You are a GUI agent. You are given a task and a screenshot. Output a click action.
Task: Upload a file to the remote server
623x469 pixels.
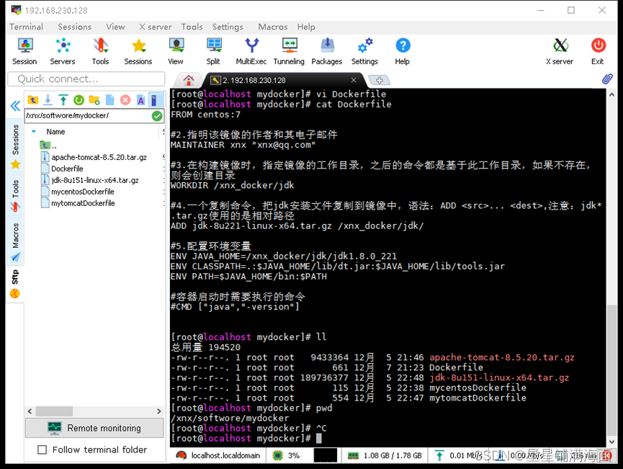(x=62, y=100)
